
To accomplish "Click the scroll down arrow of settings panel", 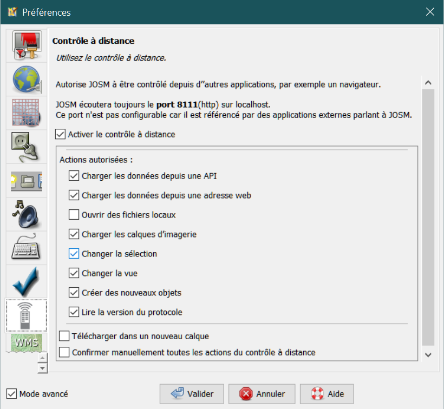I will 428,355.
